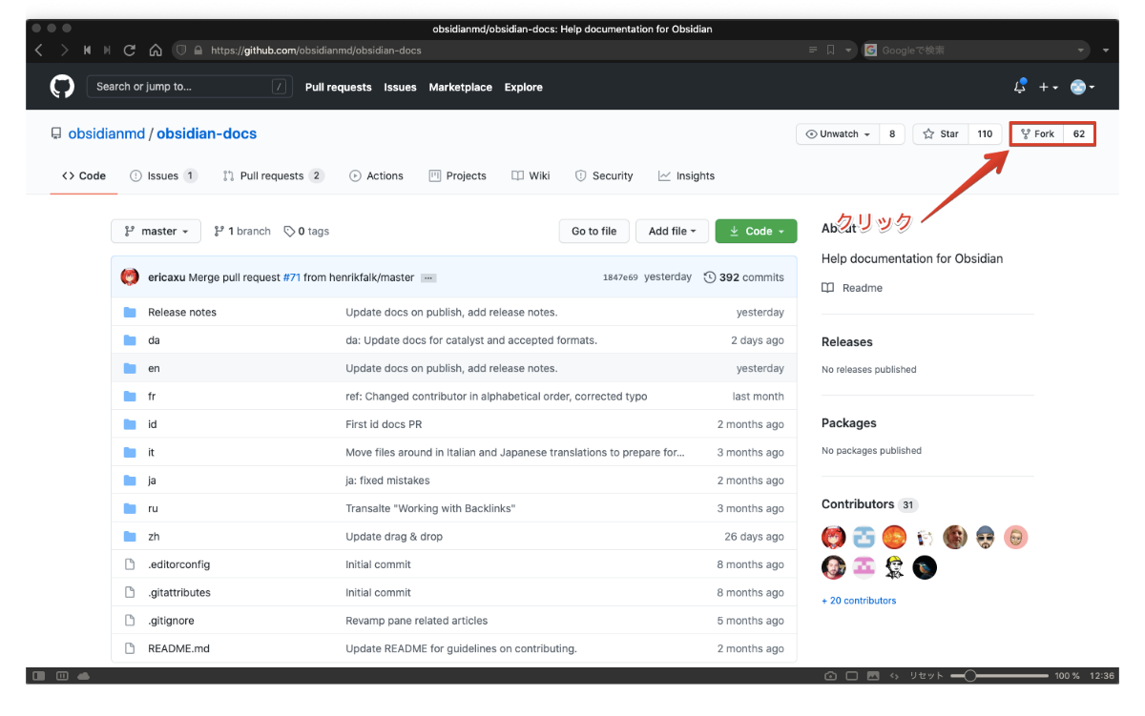Click the image toggle icon in status bar

pyautogui.click(x=873, y=676)
